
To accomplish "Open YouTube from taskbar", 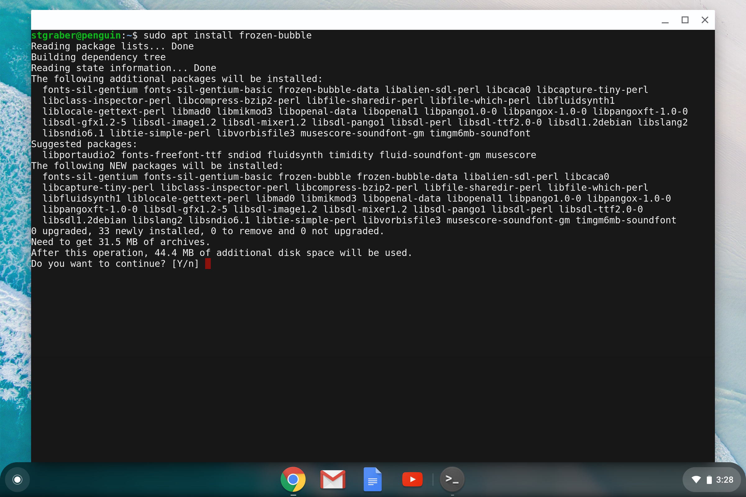I will (412, 479).
